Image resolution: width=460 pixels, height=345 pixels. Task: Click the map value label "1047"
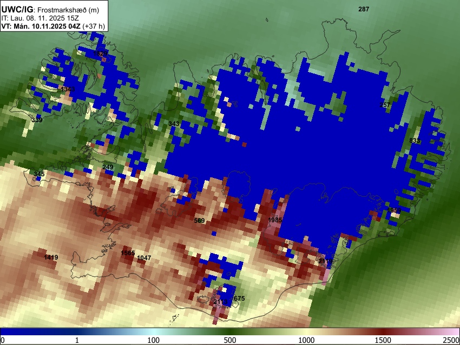point(144,257)
